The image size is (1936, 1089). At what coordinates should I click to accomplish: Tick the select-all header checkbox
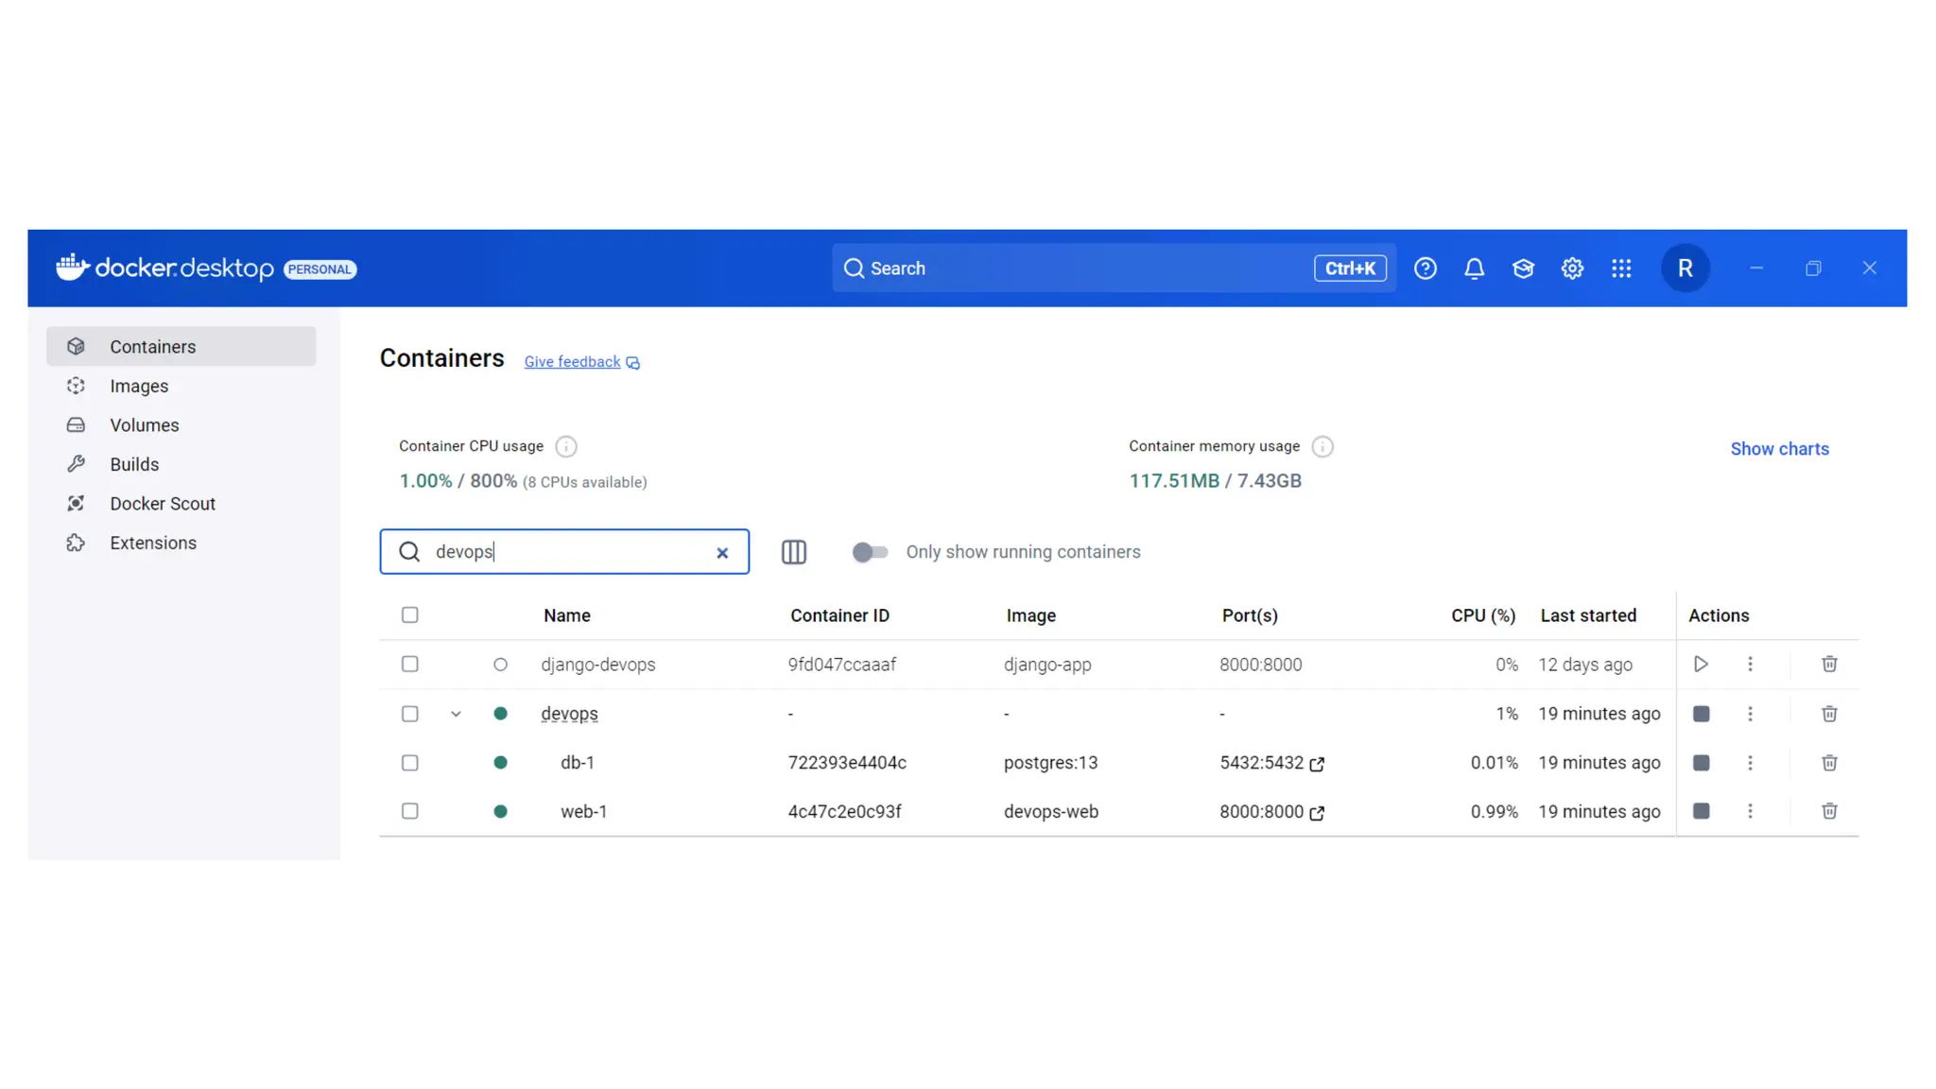click(409, 615)
